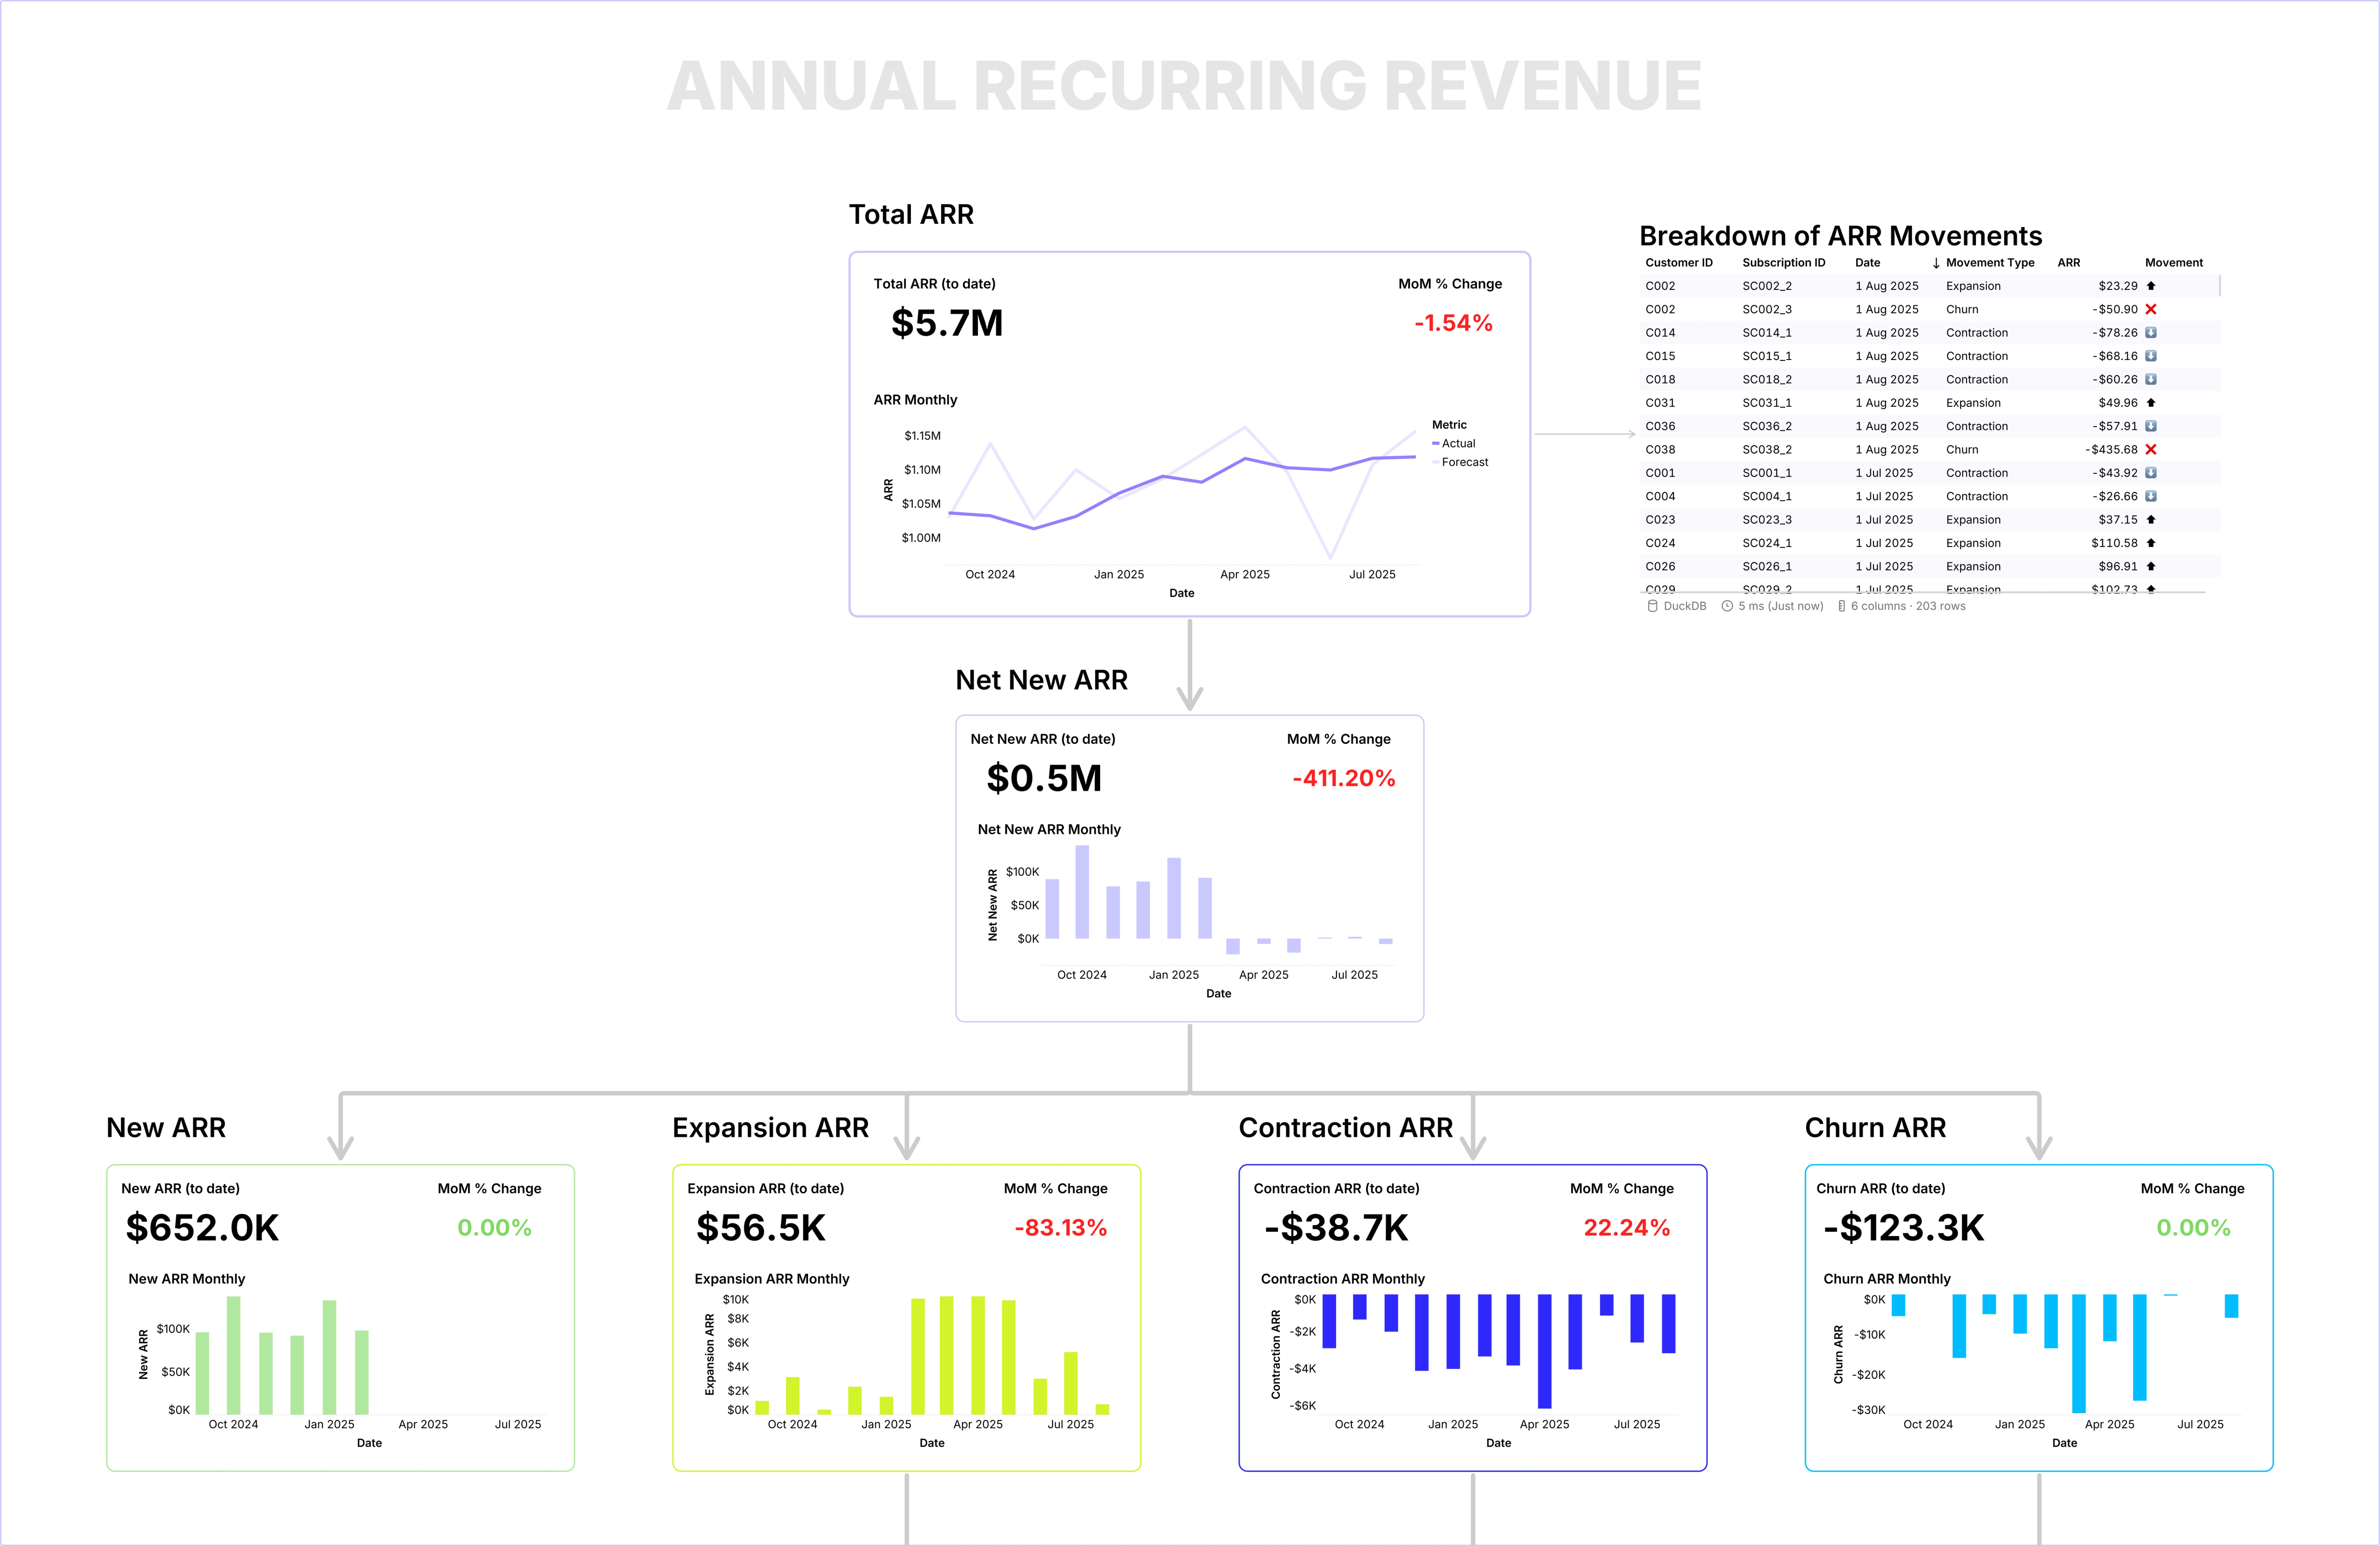Click the descending sort arrow in Date header
The height and width of the screenshot is (1546, 2380).
tap(1936, 263)
